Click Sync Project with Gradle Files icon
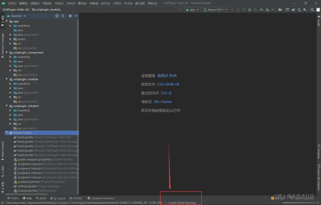 pos(293,10)
